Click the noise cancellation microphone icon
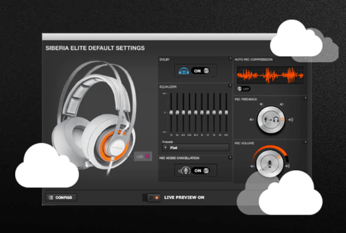 click(185, 171)
